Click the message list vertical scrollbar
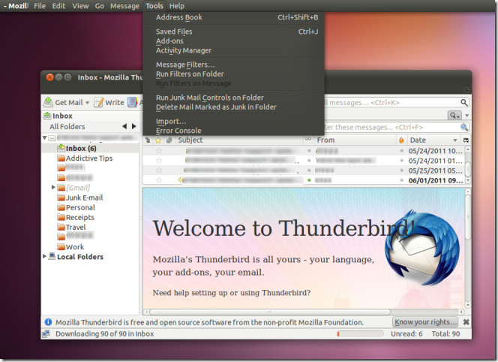 [x=467, y=167]
